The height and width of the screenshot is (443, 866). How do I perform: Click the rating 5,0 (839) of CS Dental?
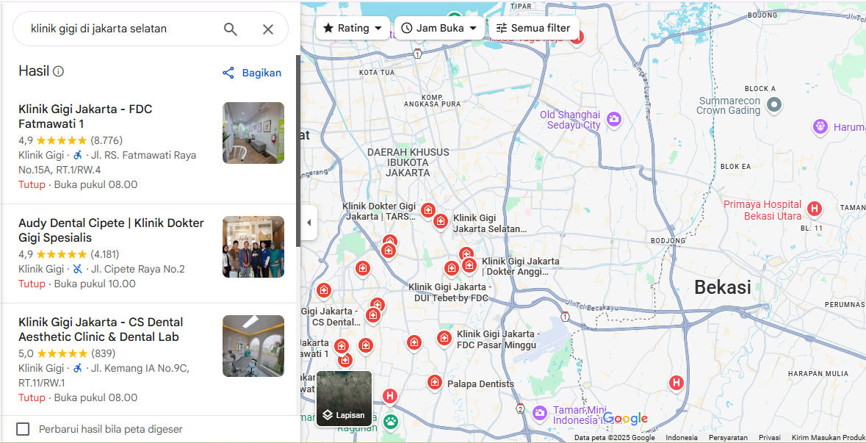point(67,353)
